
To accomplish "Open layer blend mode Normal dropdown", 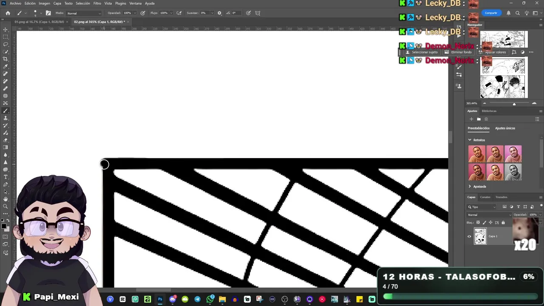I will (488, 215).
